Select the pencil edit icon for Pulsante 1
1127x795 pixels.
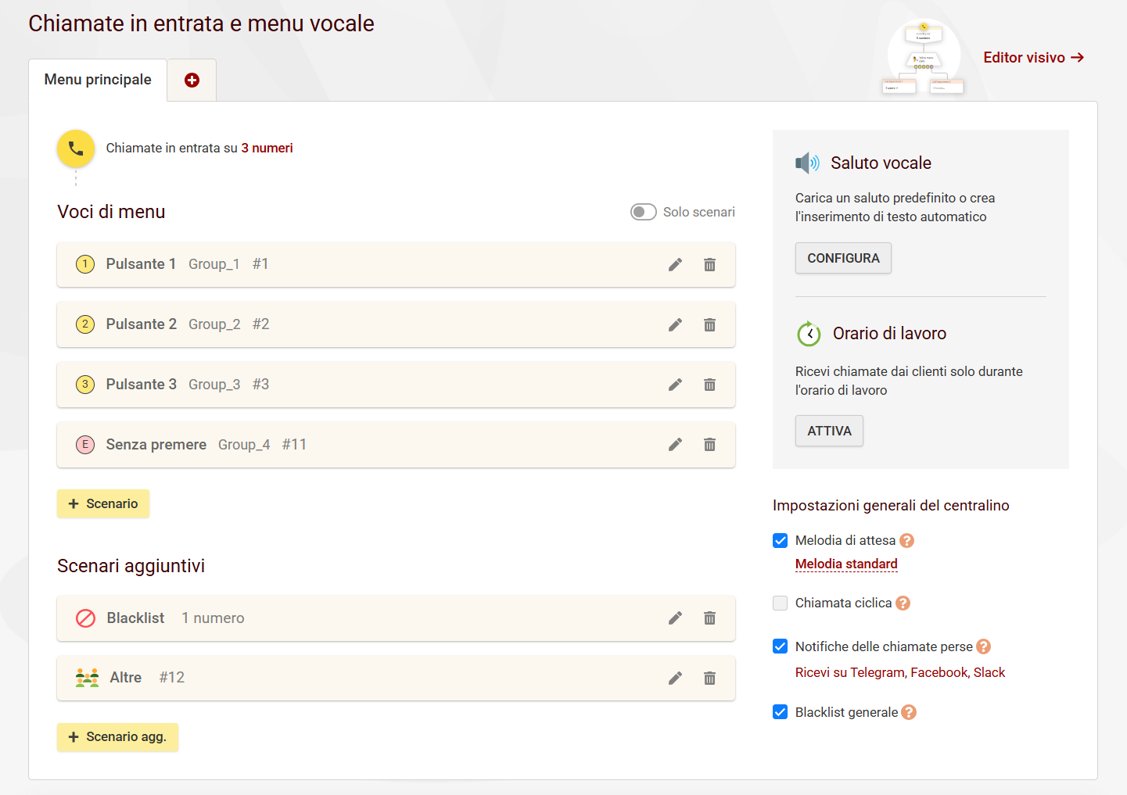675,264
